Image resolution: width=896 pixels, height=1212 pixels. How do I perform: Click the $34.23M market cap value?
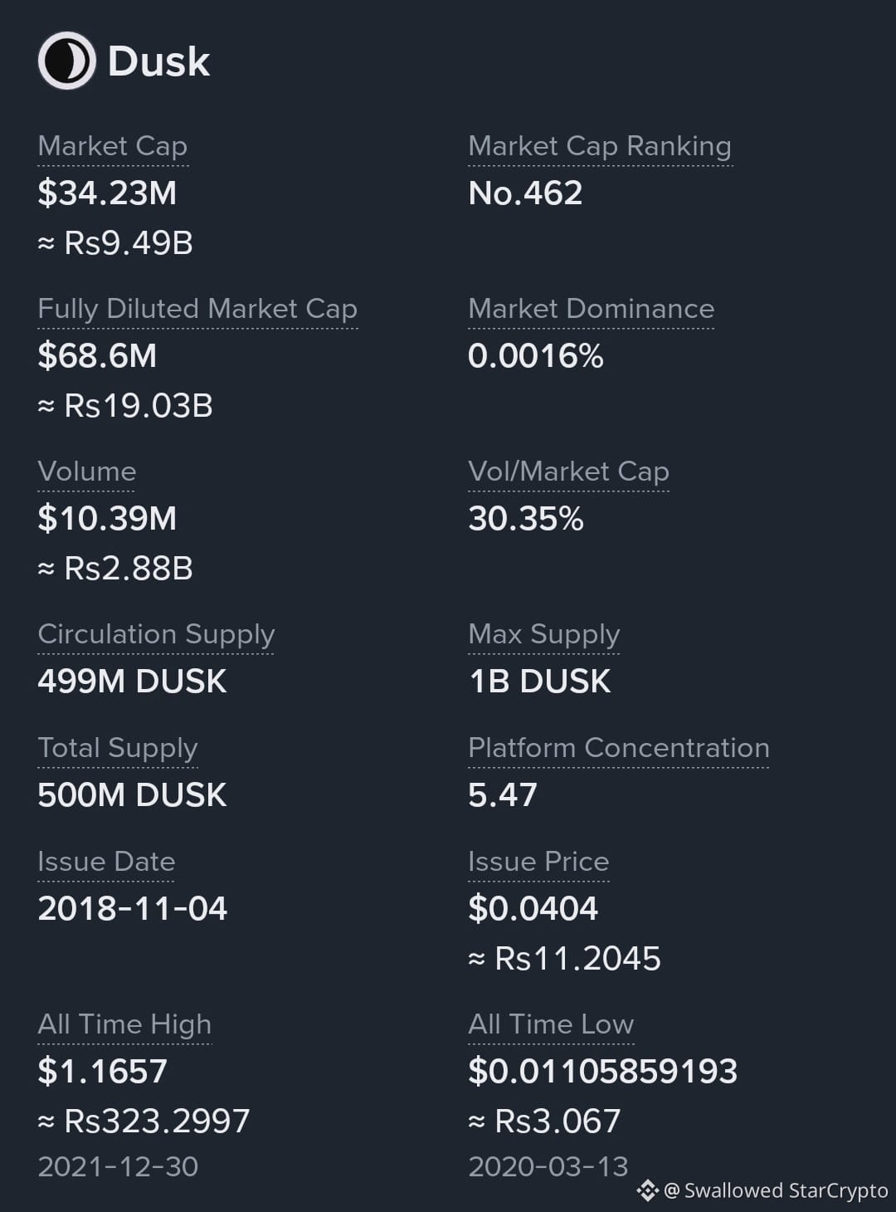click(107, 193)
